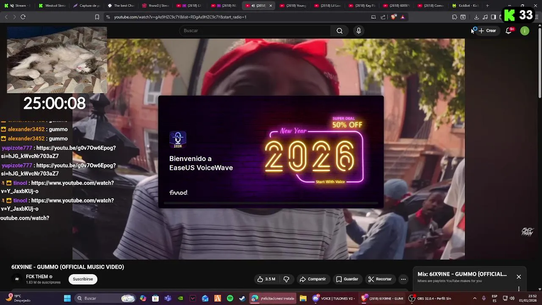Viewport: 542px width, 305px height.
Task: Like the video with thumbs up
Action: pyautogui.click(x=266, y=279)
